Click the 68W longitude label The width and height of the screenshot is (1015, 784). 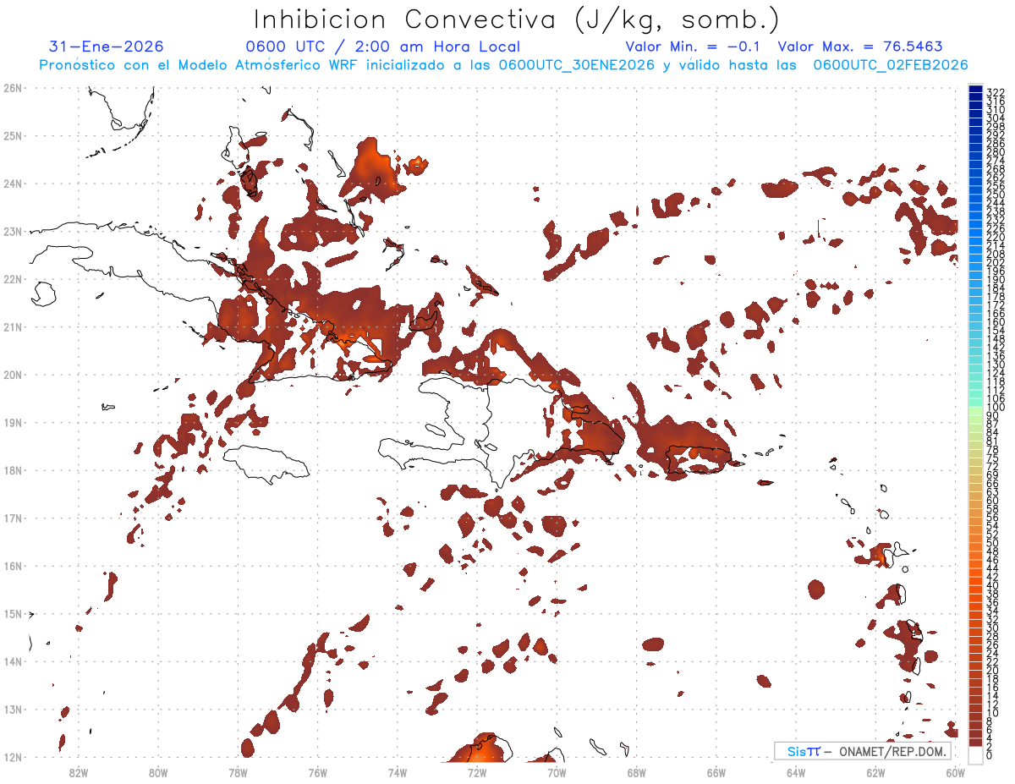pyautogui.click(x=636, y=772)
